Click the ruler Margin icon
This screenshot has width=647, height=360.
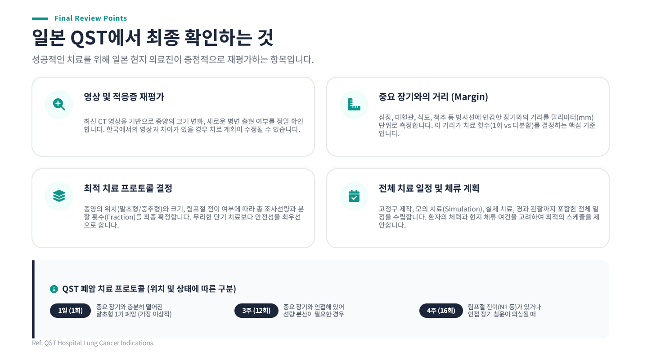point(354,105)
